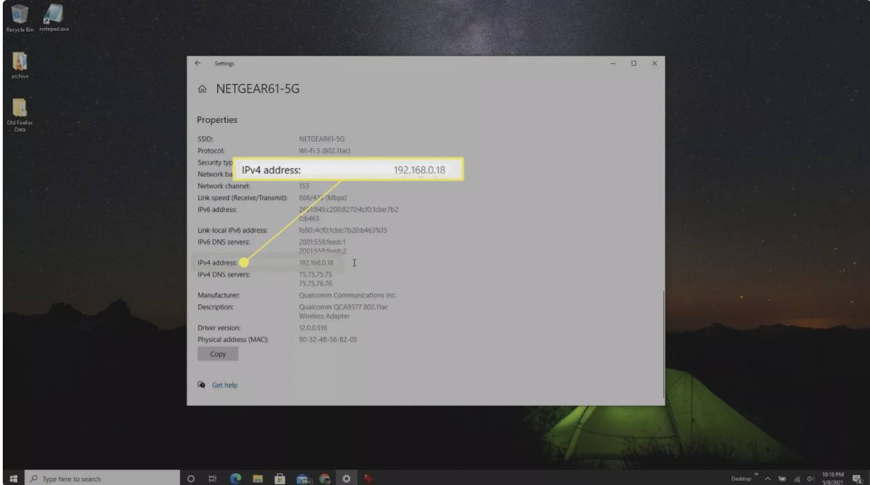Select the Link-local IPv6 address value

343,230
